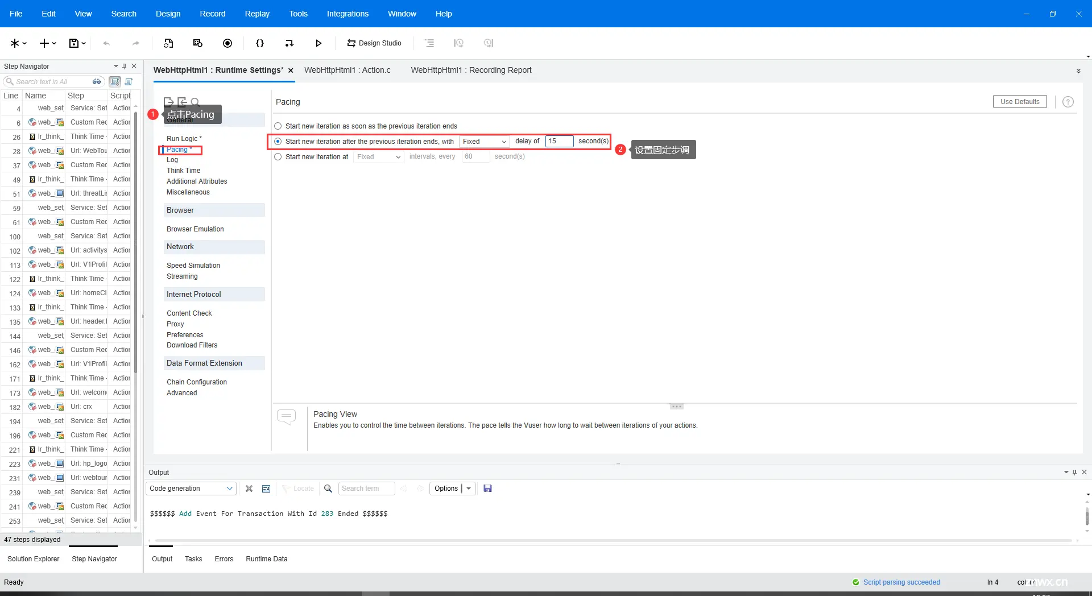Open the Download Filters settings

pyautogui.click(x=192, y=345)
